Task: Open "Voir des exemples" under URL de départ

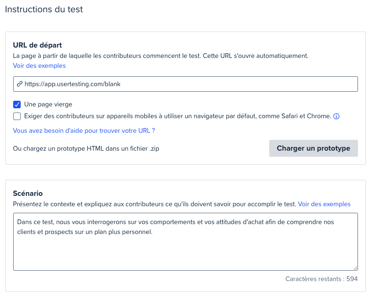Action: 39,65
